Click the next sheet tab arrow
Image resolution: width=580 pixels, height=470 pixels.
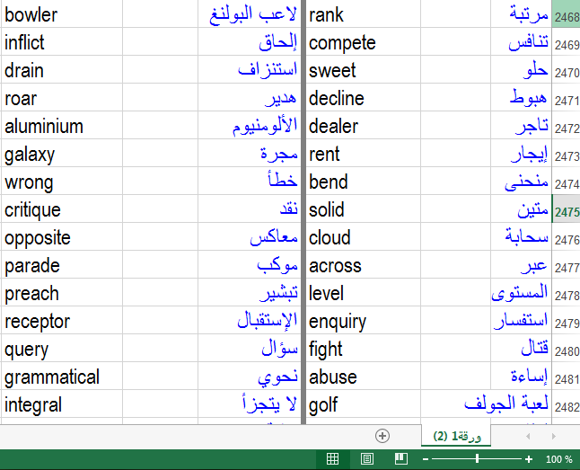click(x=554, y=436)
